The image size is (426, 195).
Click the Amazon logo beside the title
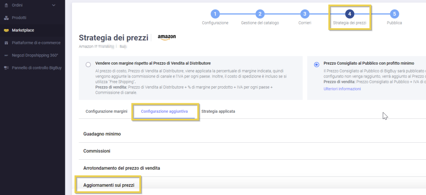[166, 37]
